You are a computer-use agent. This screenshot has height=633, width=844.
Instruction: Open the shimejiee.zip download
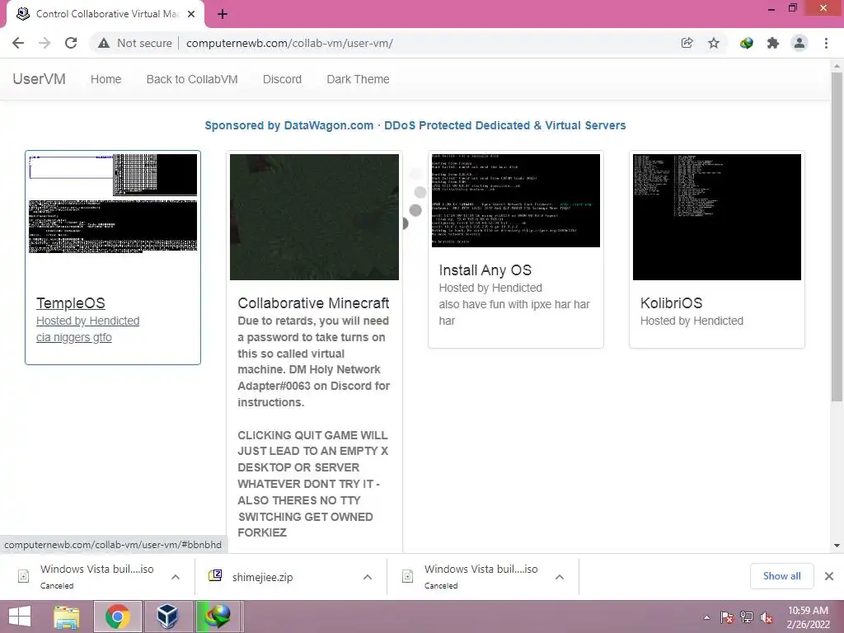point(263,577)
